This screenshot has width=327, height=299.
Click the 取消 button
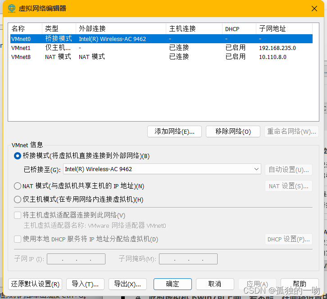(x=215, y=284)
